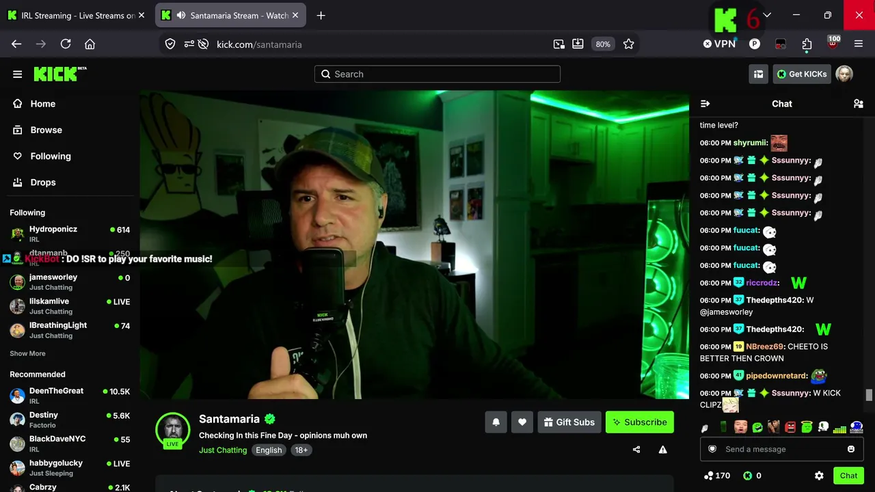
Task: Click riccrodz username in chat
Action: pyautogui.click(x=762, y=283)
